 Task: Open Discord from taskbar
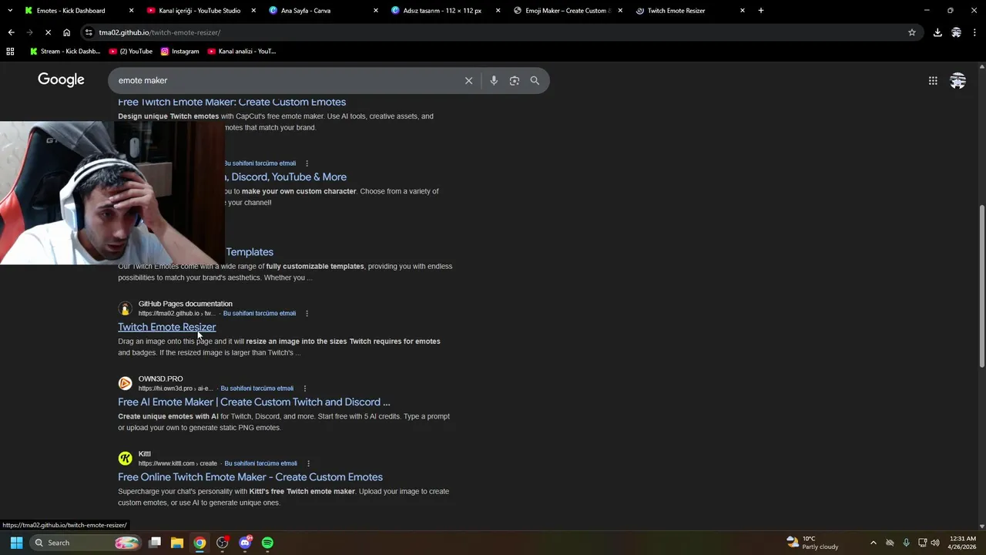click(245, 543)
